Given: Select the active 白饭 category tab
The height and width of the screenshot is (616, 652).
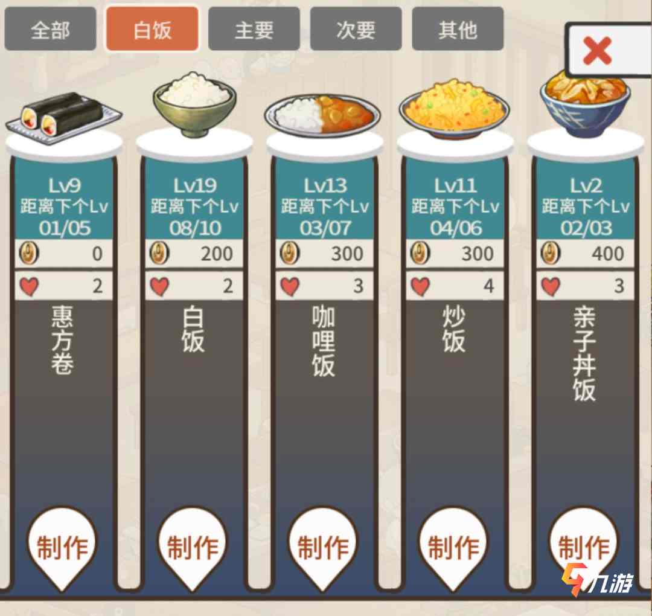Looking at the screenshot, I should click(x=152, y=29).
